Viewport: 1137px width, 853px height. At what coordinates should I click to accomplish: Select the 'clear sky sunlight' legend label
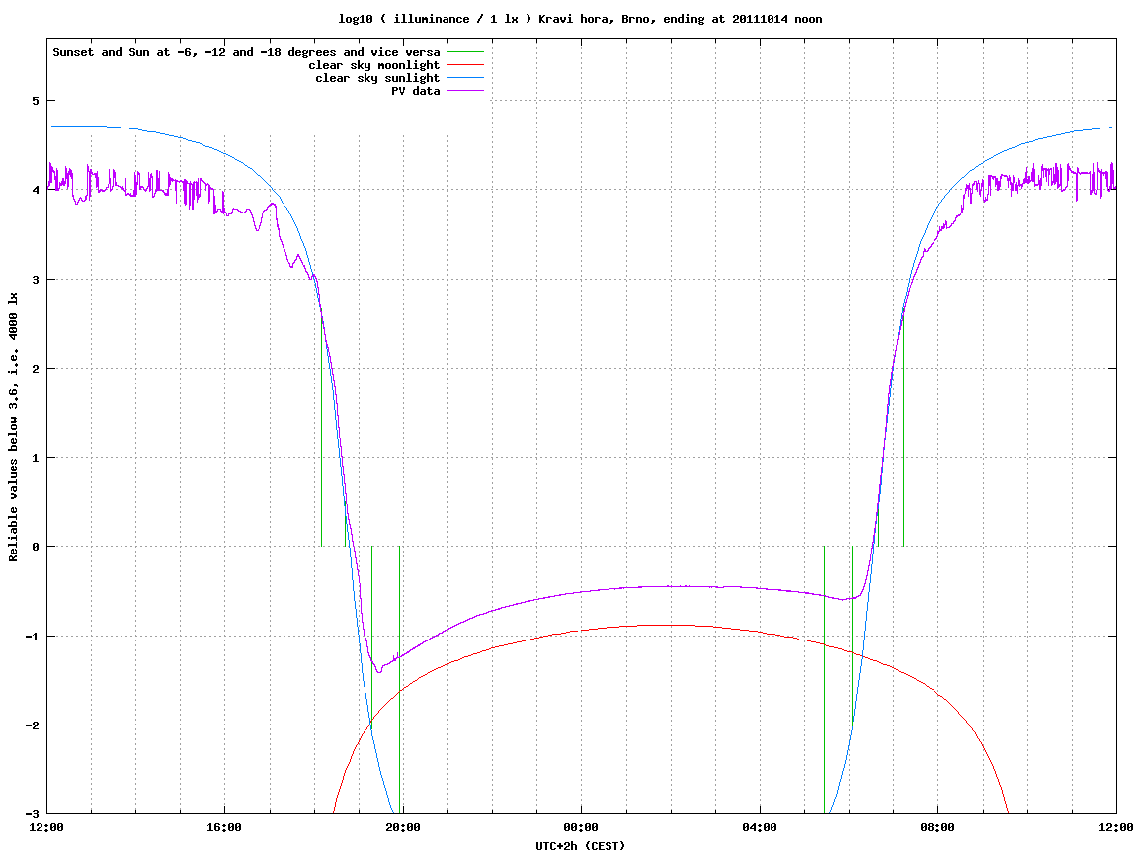pos(377,78)
